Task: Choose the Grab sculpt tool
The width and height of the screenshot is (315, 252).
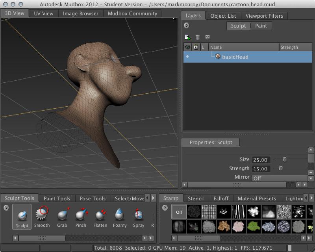Action: (62, 217)
